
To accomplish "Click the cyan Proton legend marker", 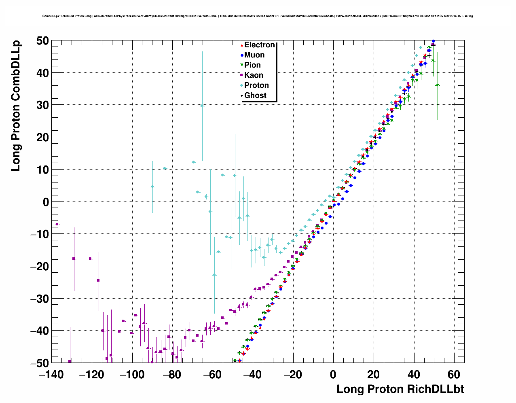I will pos(242,85).
